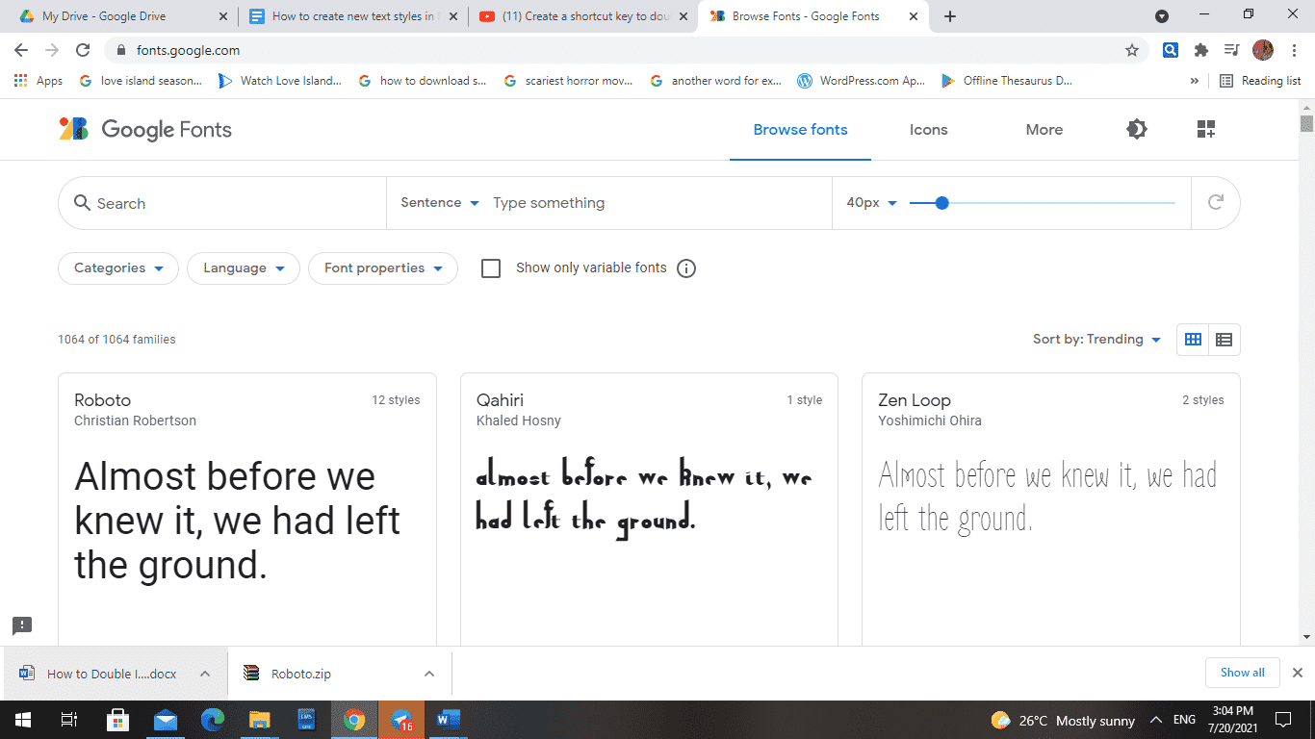Open the feedback icon at bottom left
1315x739 pixels.
click(21, 626)
